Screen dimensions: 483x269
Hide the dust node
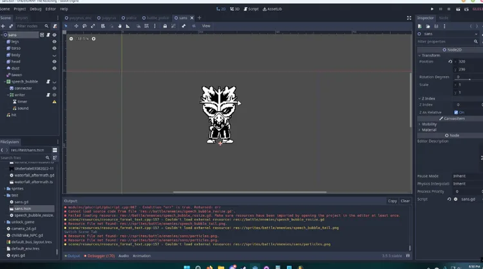click(55, 69)
